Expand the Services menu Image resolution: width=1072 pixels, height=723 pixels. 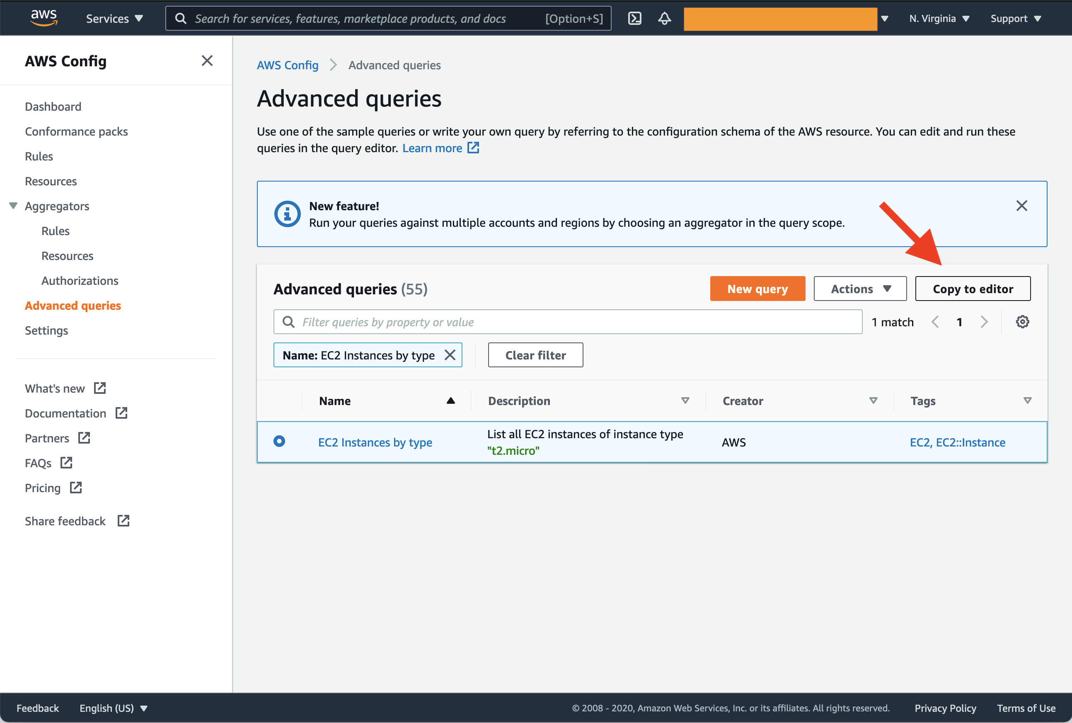[114, 18]
